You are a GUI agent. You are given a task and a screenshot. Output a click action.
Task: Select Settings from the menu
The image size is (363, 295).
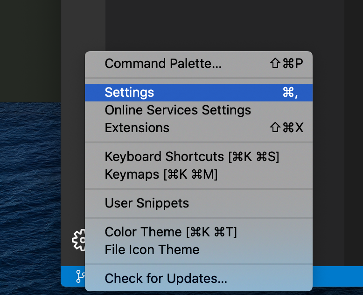coord(129,93)
